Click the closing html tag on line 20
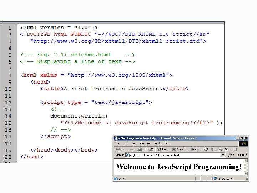The image size is (257, 193). click(32, 157)
